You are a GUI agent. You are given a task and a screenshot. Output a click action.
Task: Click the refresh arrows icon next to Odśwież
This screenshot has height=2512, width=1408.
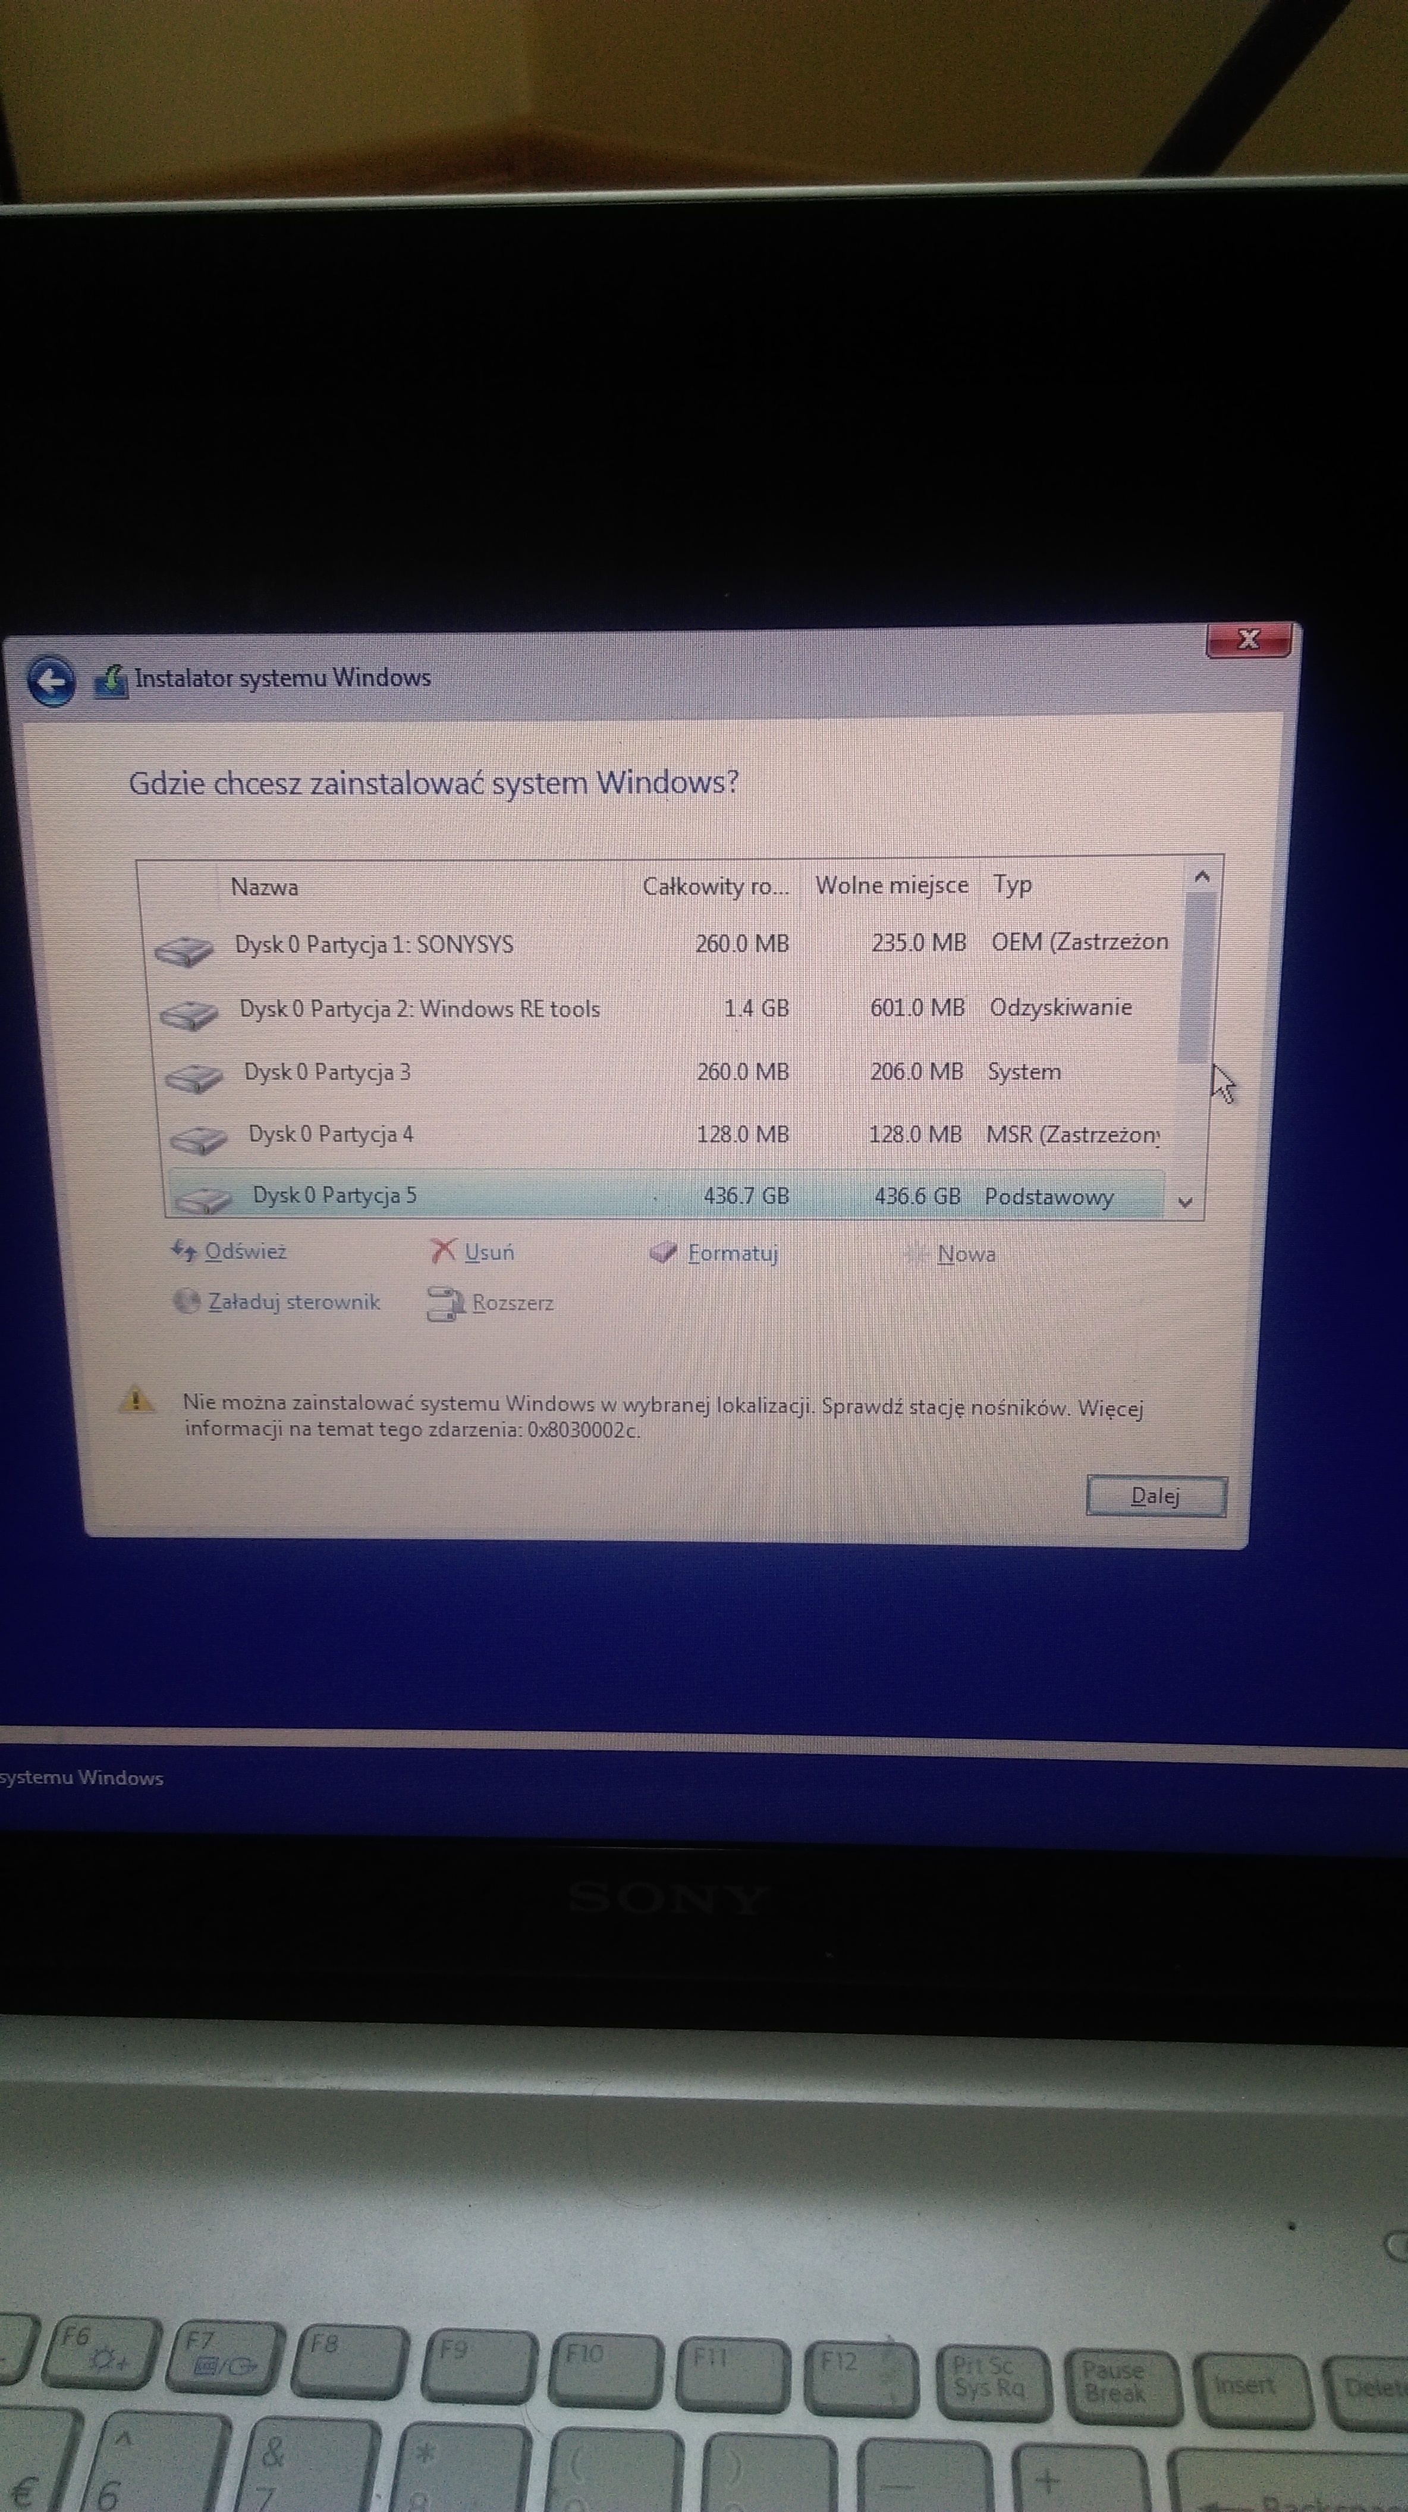pos(183,1250)
